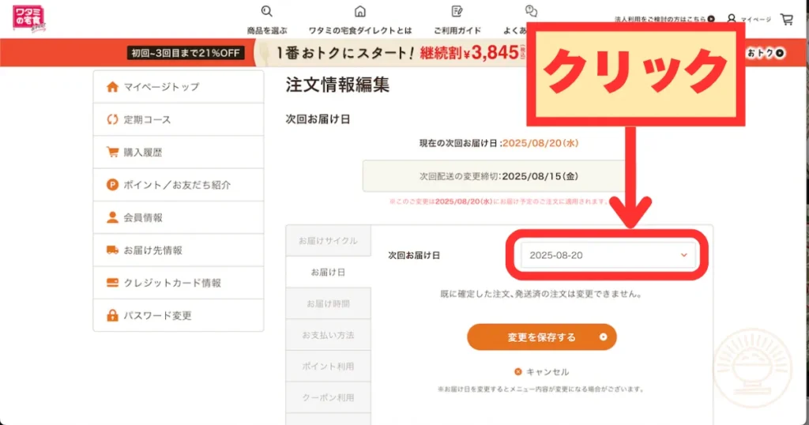Click the 現在の次回お届け日 2025/08/20(水) text
The height and width of the screenshot is (425, 809).
pyautogui.click(x=499, y=143)
